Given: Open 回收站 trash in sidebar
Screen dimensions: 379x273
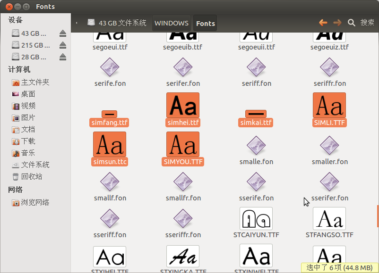Looking at the screenshot, I should pos(27,176).
